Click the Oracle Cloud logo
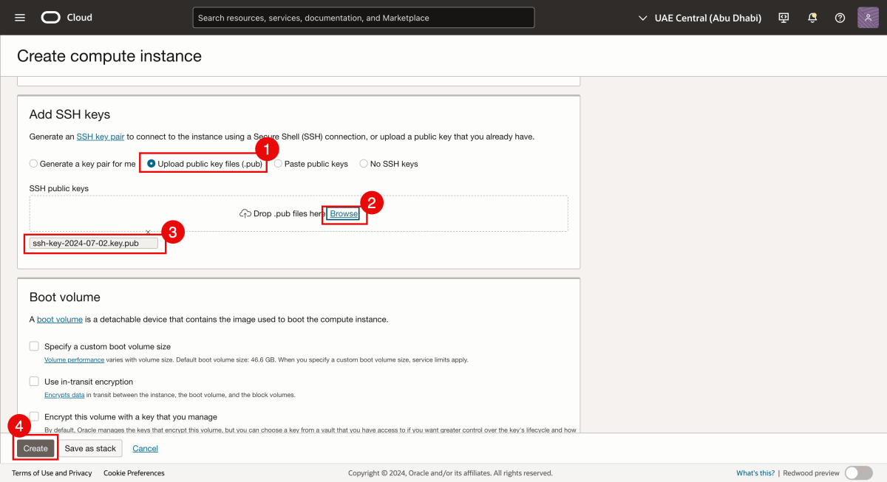 [x=51, y=17]
